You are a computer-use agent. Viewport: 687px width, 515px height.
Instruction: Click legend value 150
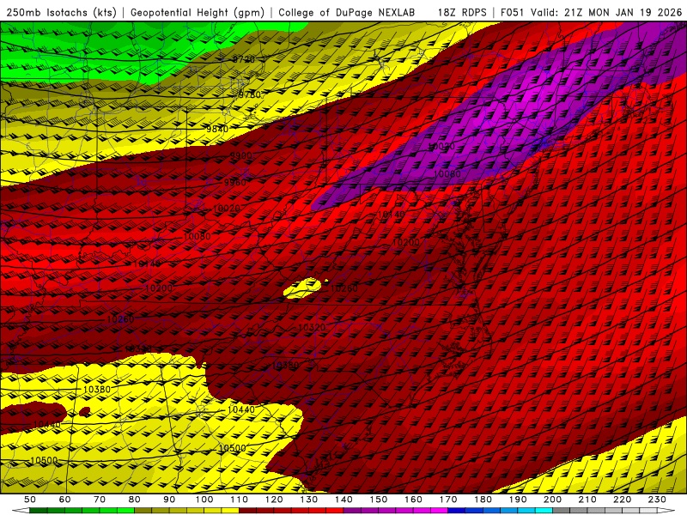click(379, 500)
